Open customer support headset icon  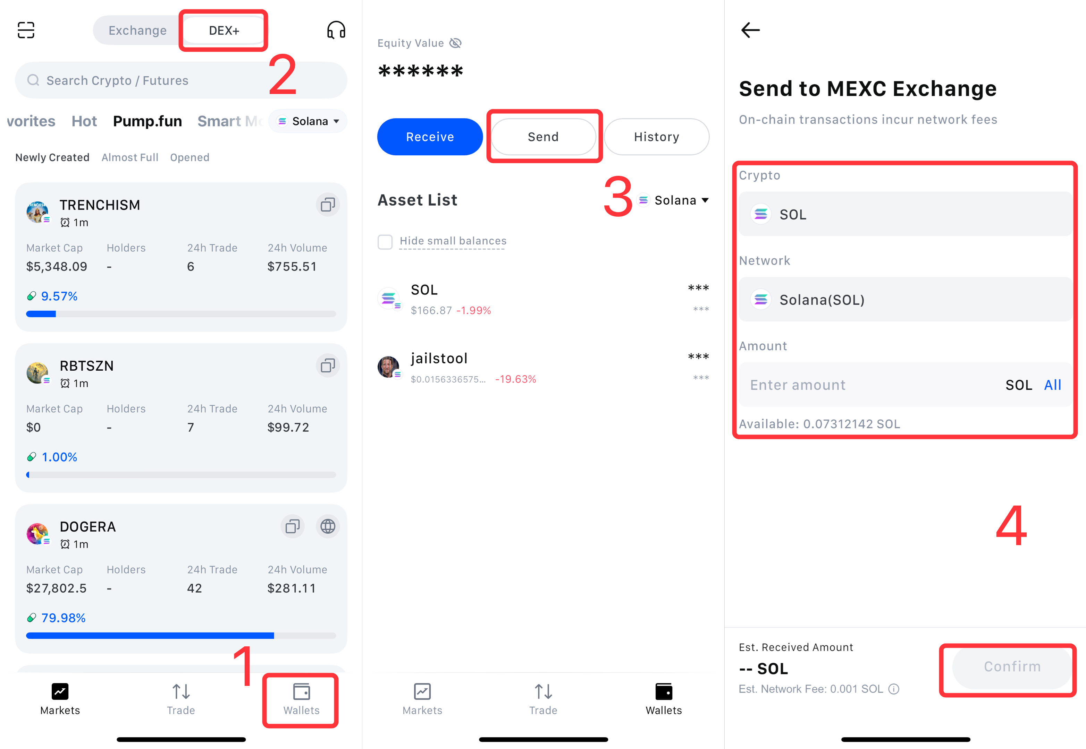336,30
